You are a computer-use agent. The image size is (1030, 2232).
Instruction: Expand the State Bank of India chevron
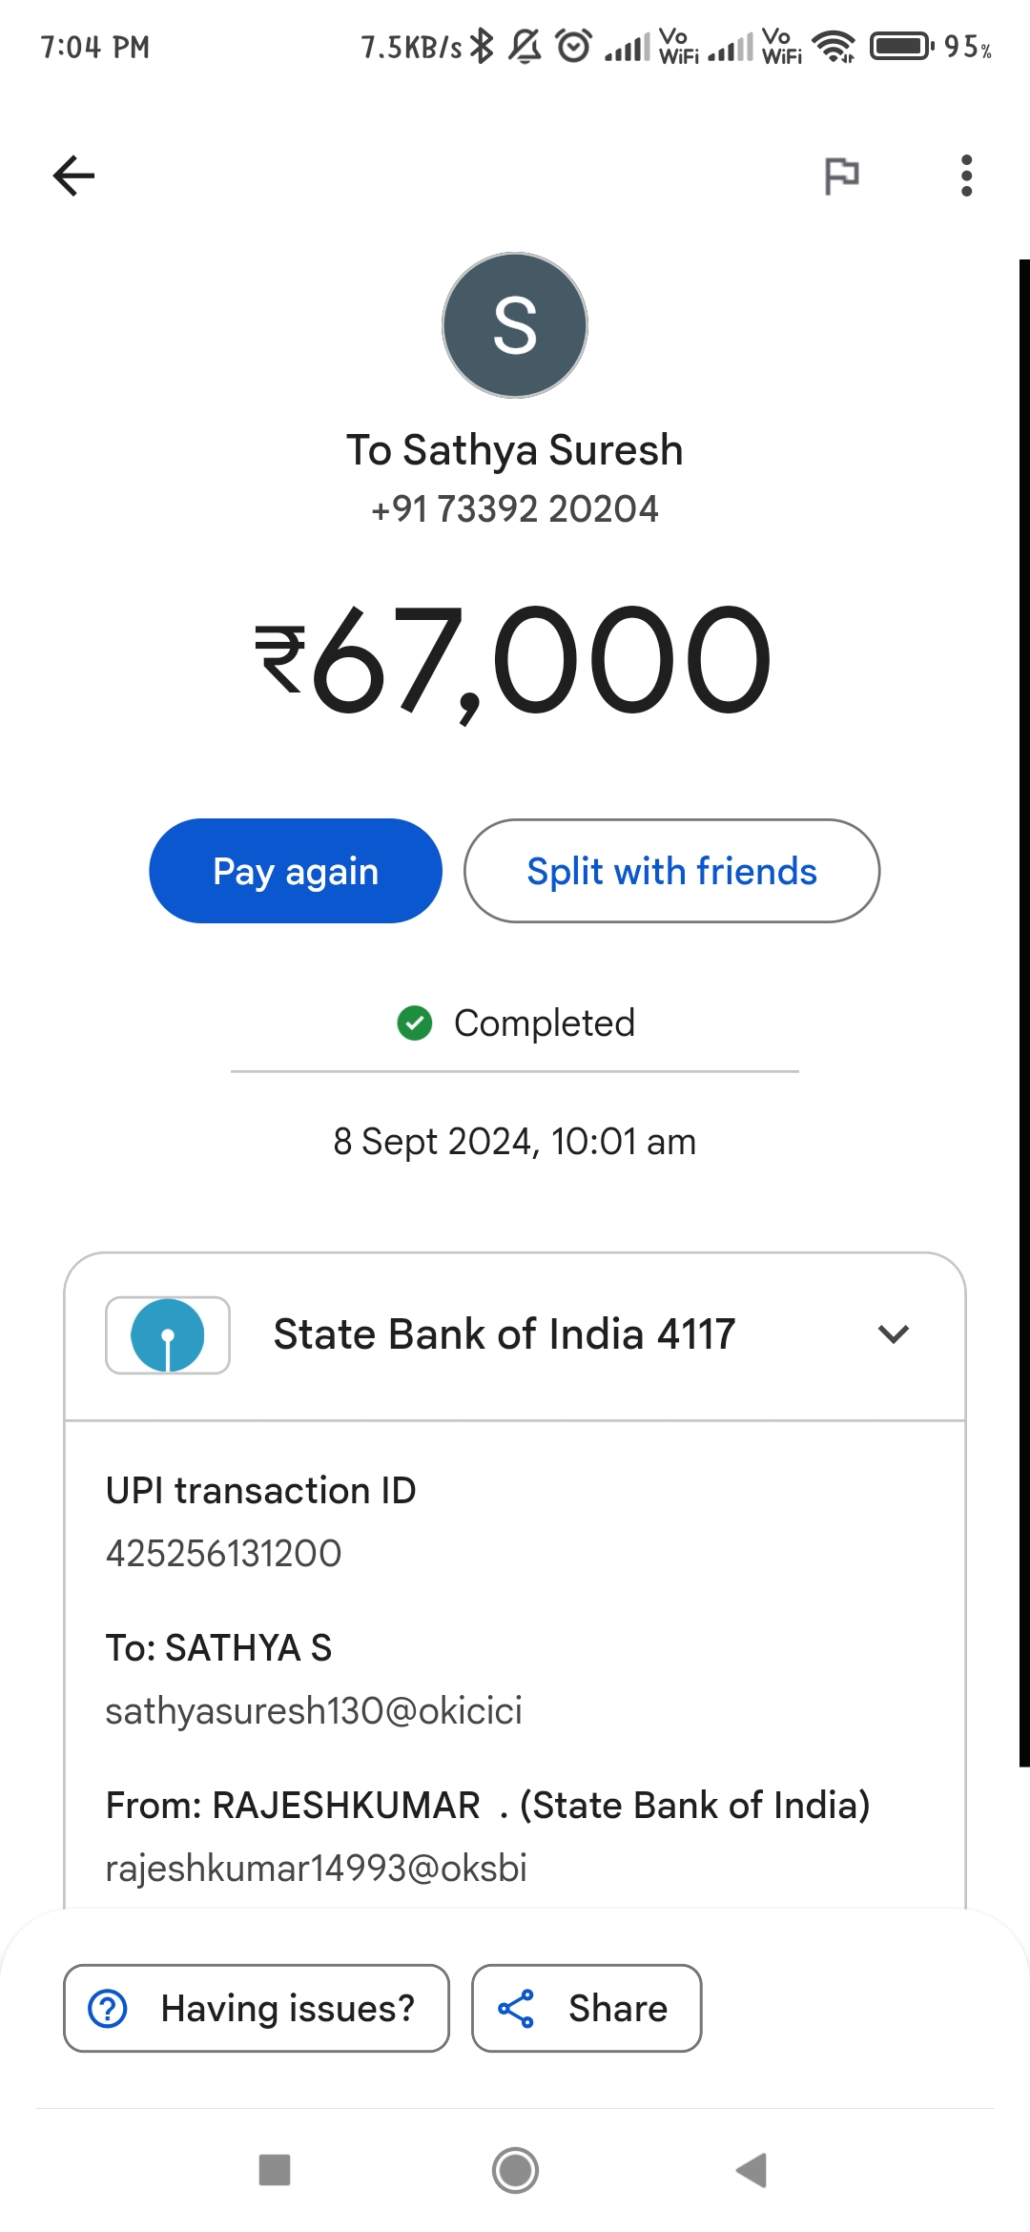tap(894, 1334)
